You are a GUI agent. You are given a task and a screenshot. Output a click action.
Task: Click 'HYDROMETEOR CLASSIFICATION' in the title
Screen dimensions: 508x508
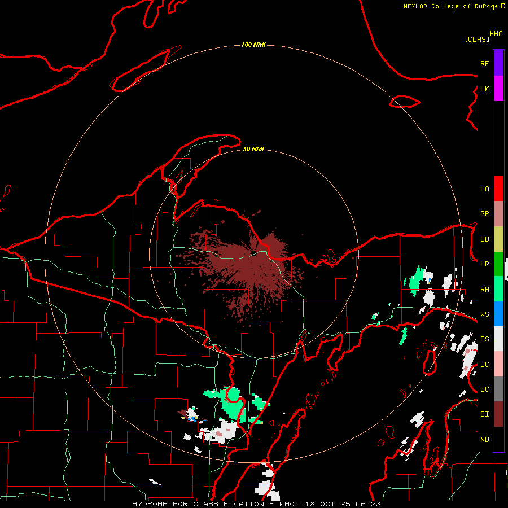198,504
